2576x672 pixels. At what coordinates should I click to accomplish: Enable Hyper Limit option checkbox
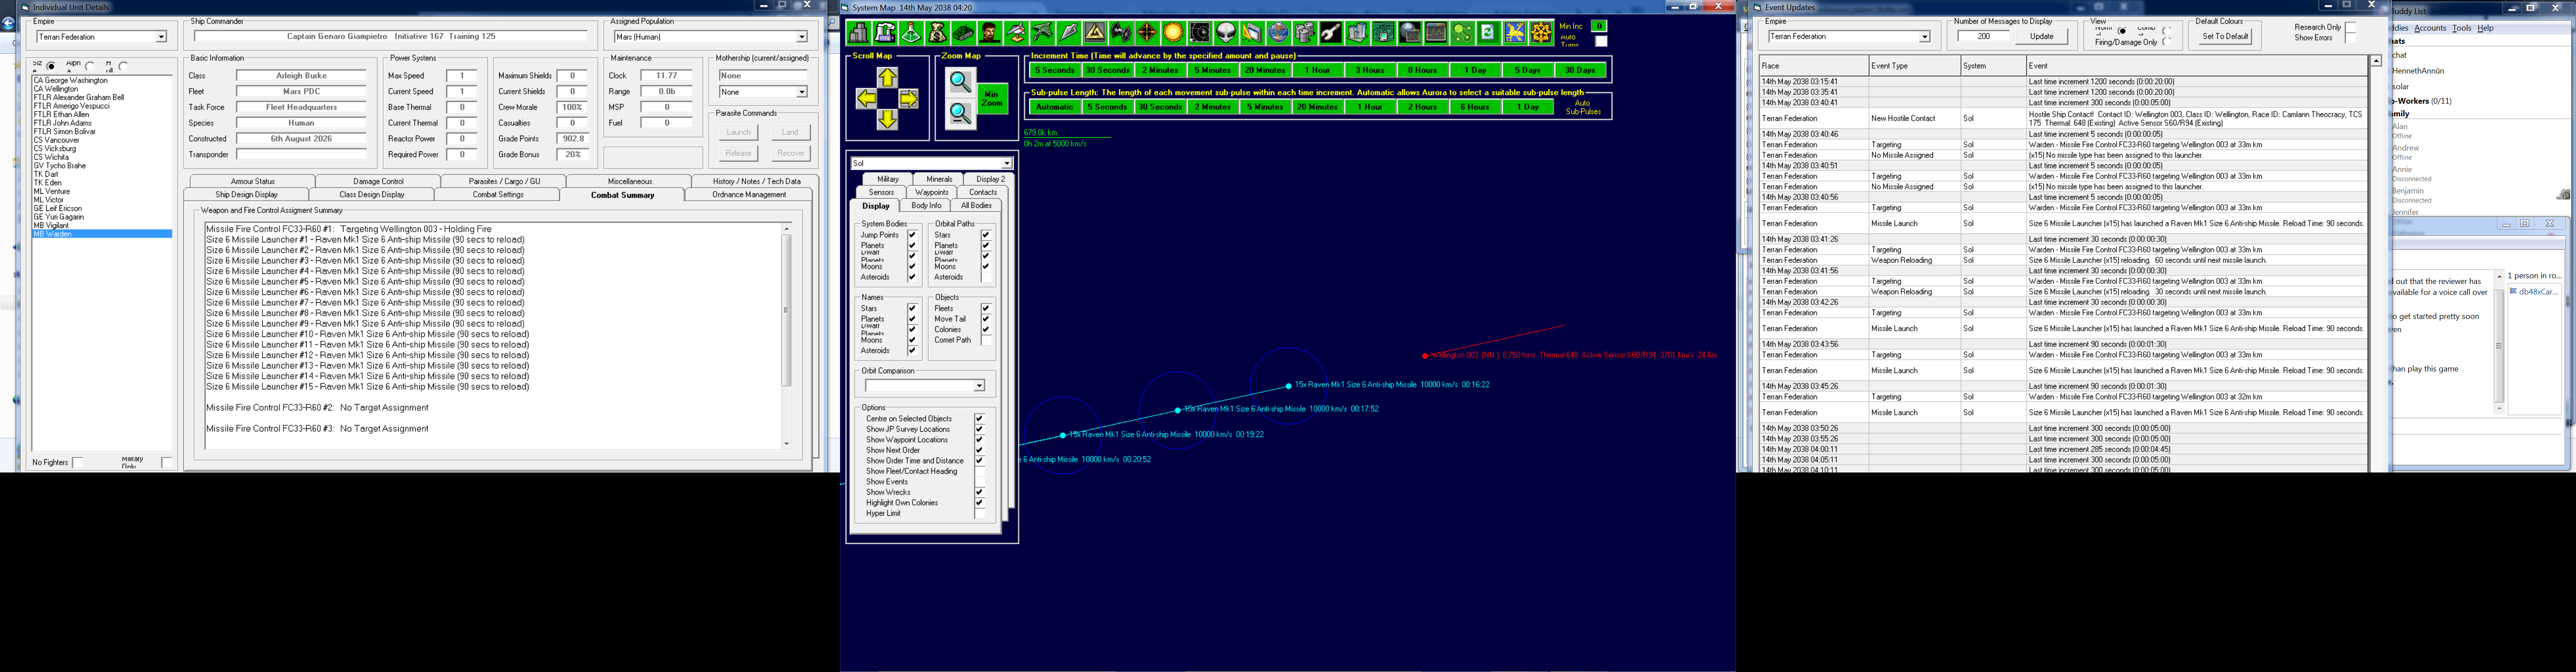[x=980, y=513]
